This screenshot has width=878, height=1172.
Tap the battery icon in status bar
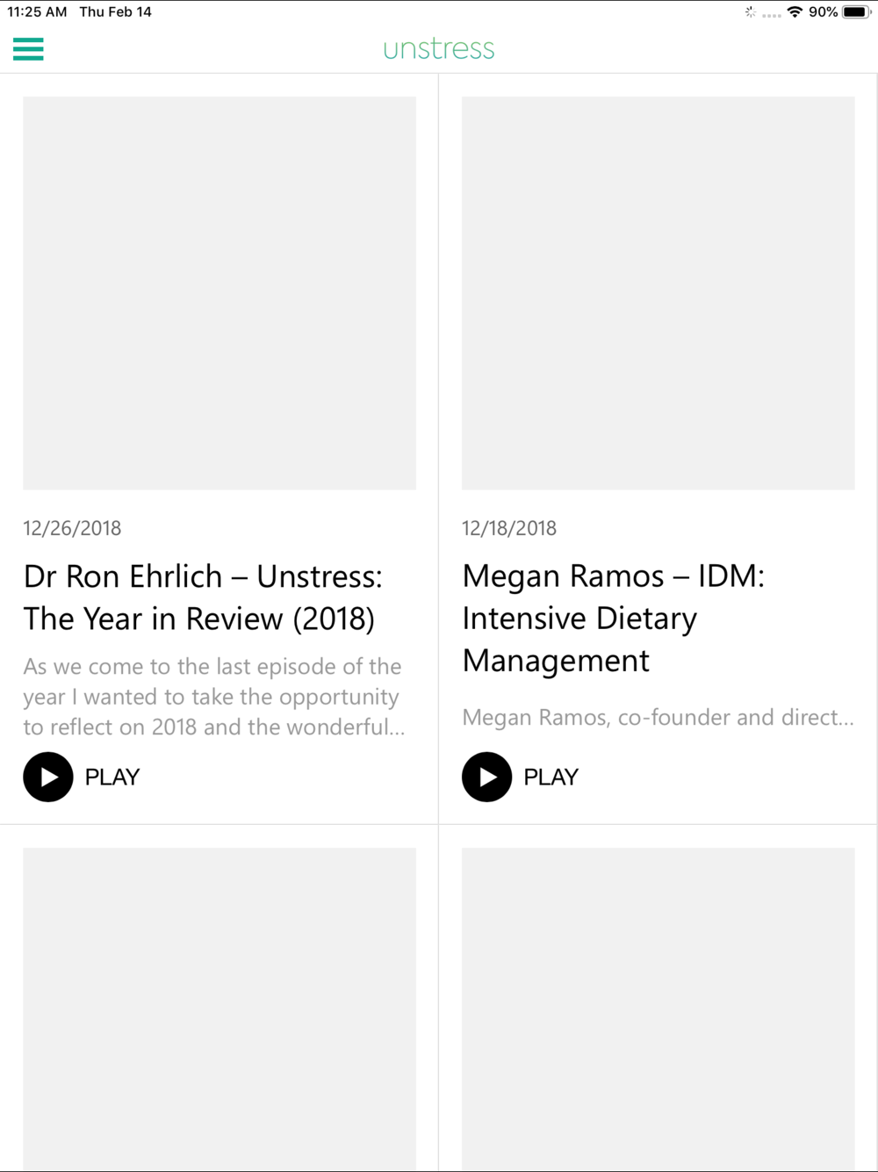click(856, 12)
